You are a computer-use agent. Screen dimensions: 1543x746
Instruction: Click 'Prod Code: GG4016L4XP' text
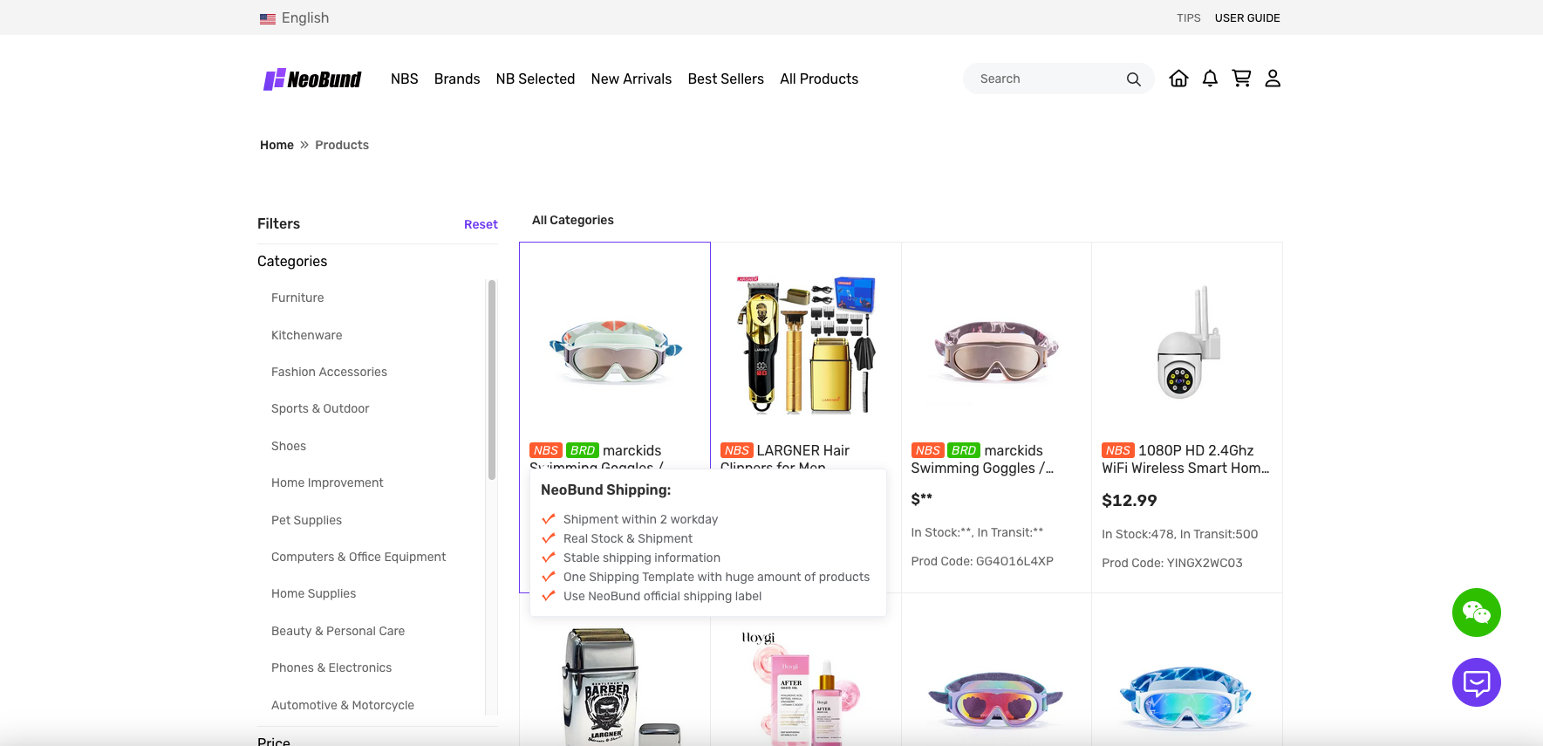pyautogui.click(x=982, y=561)
